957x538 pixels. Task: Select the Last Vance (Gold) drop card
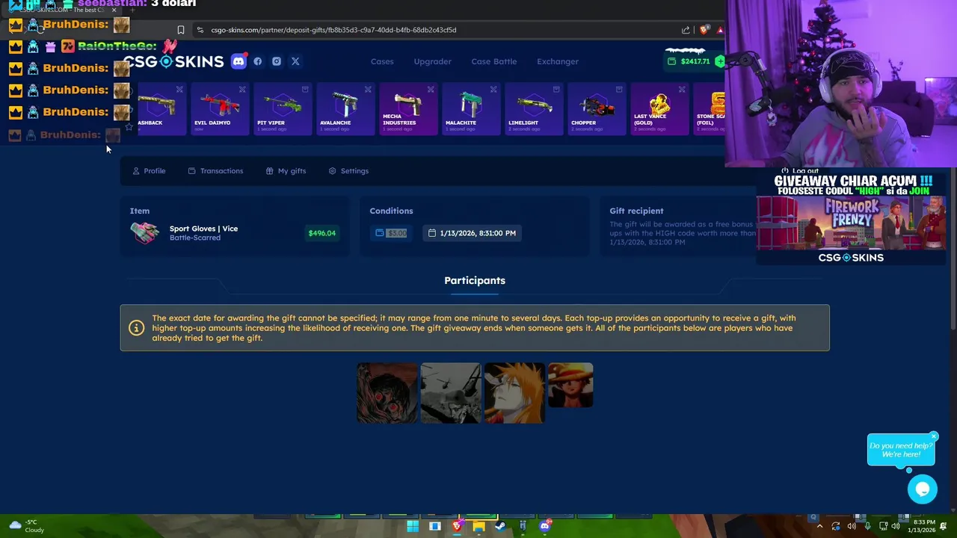point(659,109)
